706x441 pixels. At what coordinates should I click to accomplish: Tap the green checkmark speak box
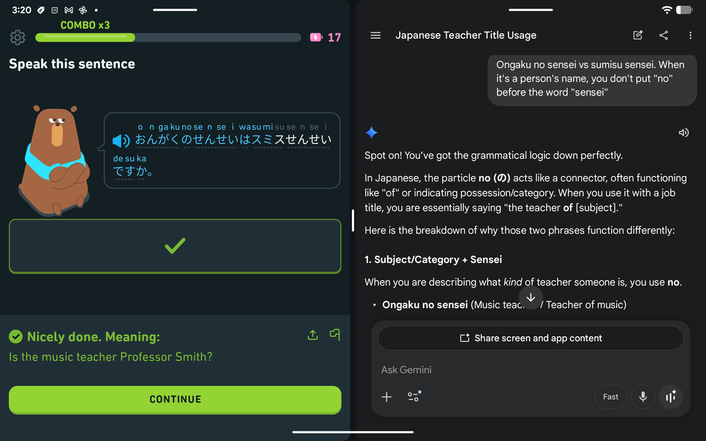175,246
